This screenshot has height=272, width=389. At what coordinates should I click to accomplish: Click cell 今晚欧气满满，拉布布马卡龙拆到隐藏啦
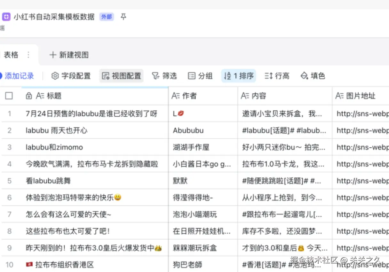(x=95, y=164)
